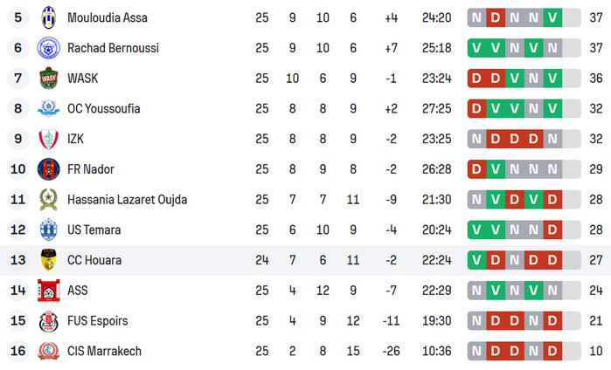
Task: Click the CIS Marrakech club badge
Action: coord(48,351)
